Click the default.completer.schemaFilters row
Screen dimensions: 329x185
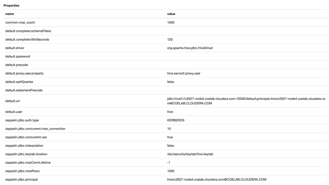point(165,31)
